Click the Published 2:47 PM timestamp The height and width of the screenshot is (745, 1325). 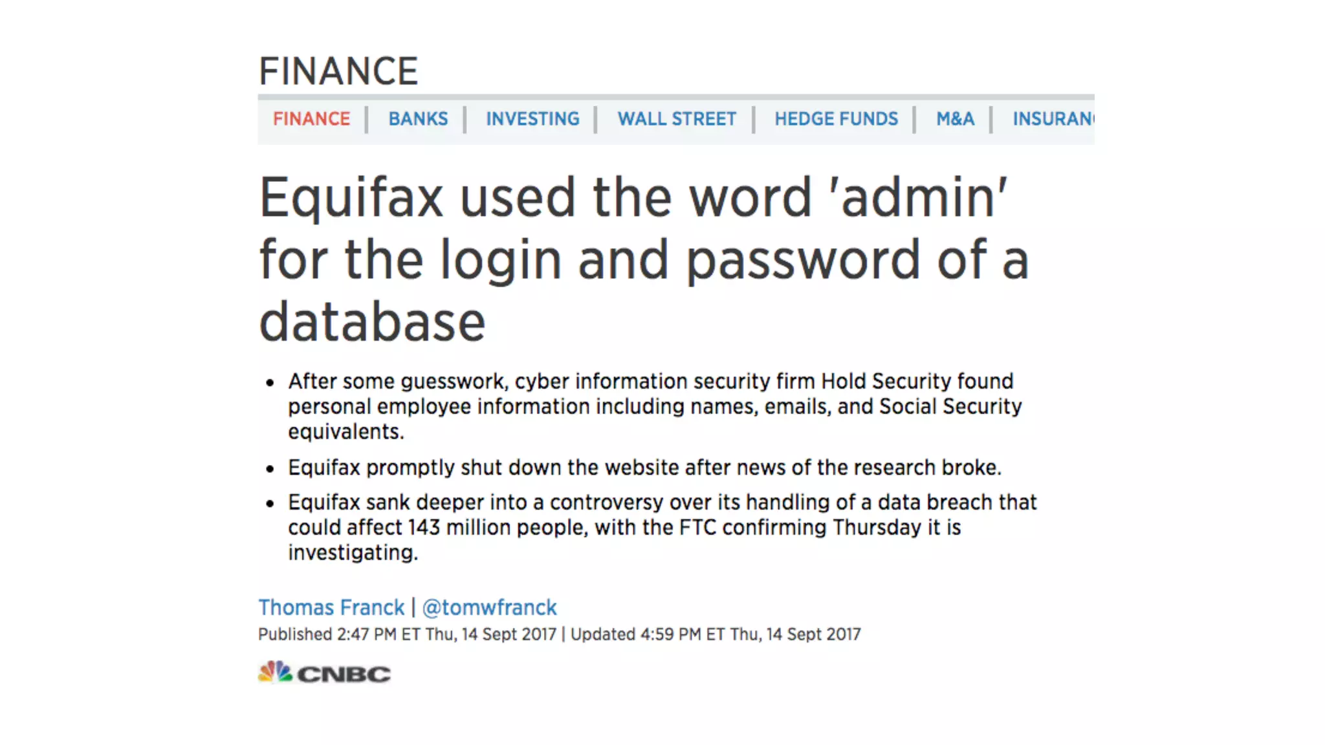pyautogui.click(x=407, y=634)
